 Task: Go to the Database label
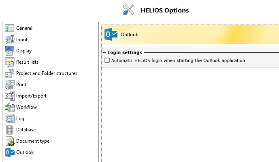click(26, 130)
